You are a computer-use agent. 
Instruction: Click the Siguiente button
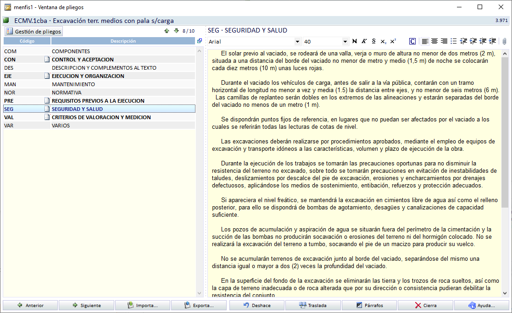(x=87, y=305)
